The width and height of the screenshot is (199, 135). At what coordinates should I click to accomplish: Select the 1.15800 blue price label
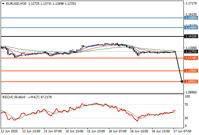(x=191, y=18)
